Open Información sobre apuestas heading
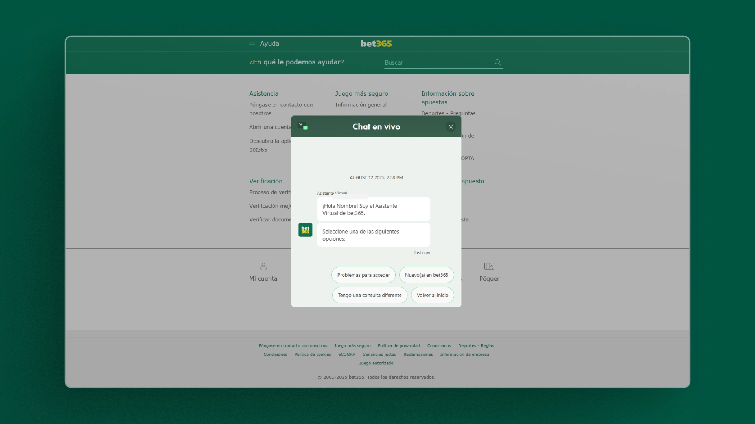This screenshot has width=755, height=424. pos(448,98)
